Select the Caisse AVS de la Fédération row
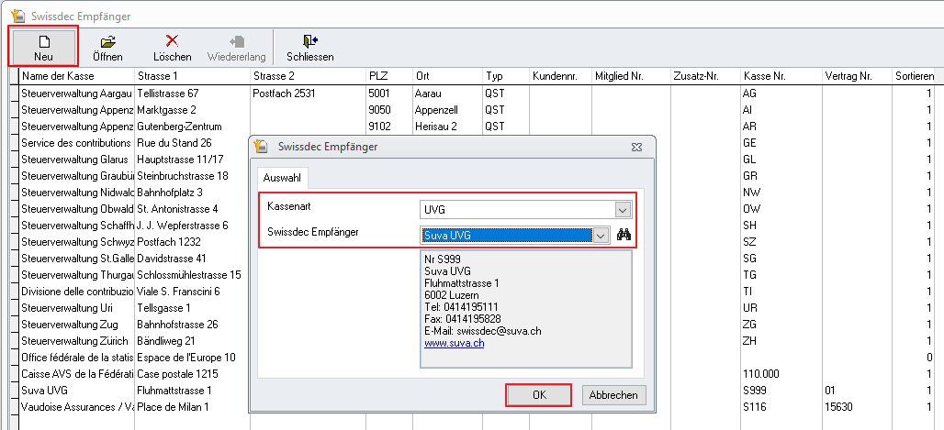The height and width of the screenshot is (430, 944). point(76,374)
